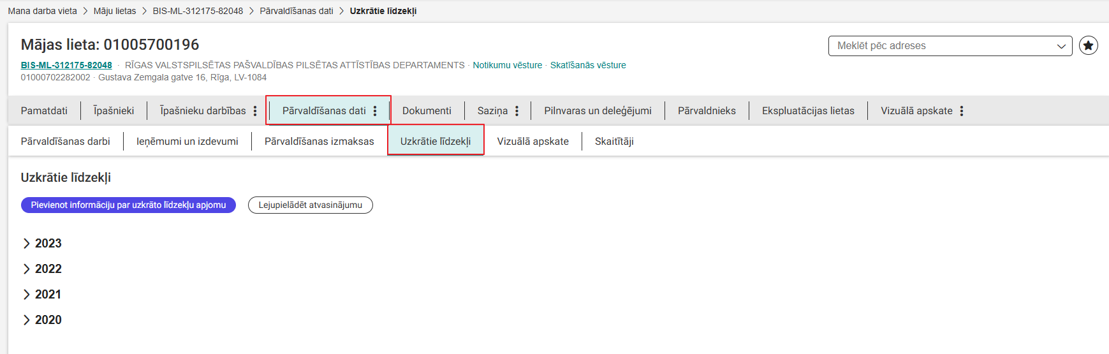Image resolution: width=1109 pixels, height=354 pixels.
Task: Switch to the Pamatdati tab
Action: pos(44,111)
